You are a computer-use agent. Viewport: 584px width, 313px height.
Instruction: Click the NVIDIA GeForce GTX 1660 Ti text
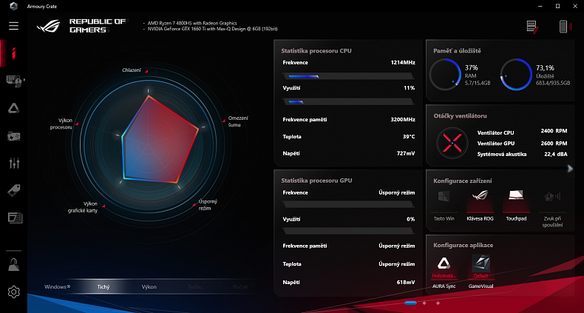(x=212, y=29)
